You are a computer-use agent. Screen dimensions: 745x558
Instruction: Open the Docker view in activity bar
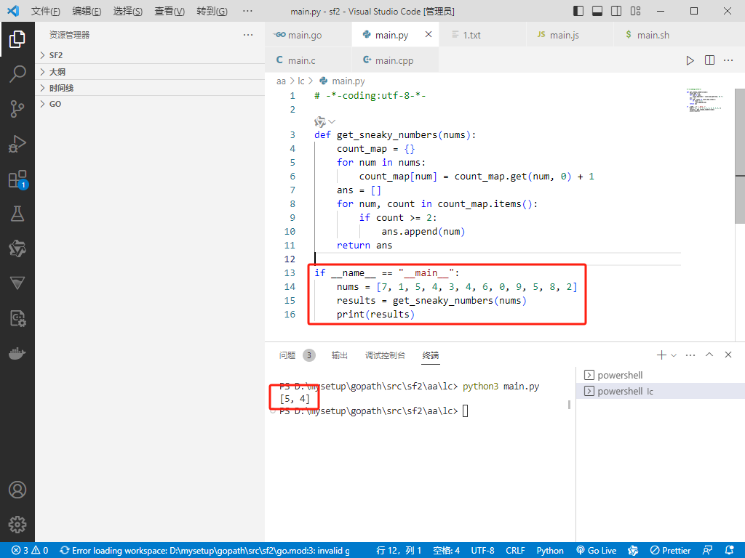coord(17,354)
